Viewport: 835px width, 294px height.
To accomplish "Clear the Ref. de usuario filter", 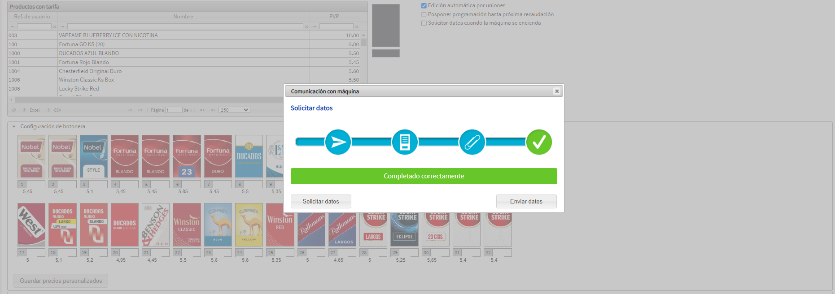I will 55,26.
